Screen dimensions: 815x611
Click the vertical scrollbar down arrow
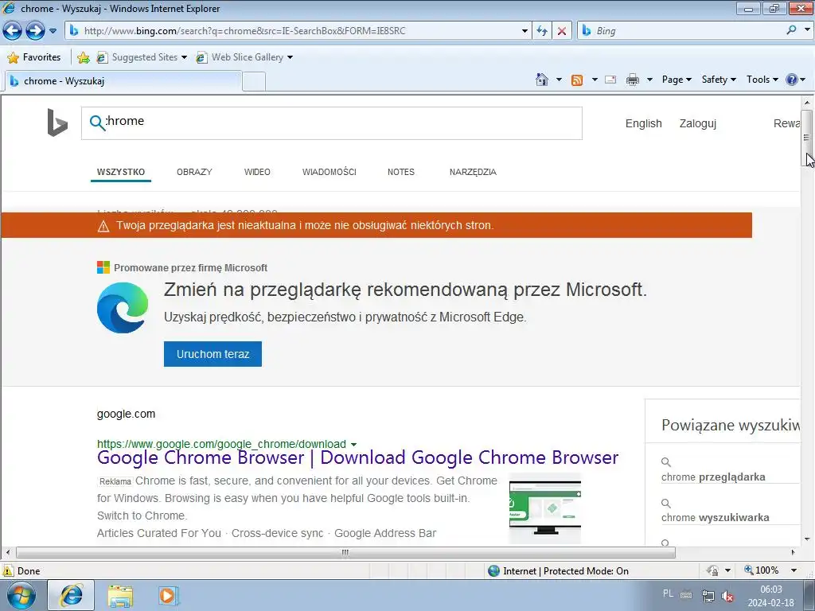pyautogui.click(x=807, y=539)
